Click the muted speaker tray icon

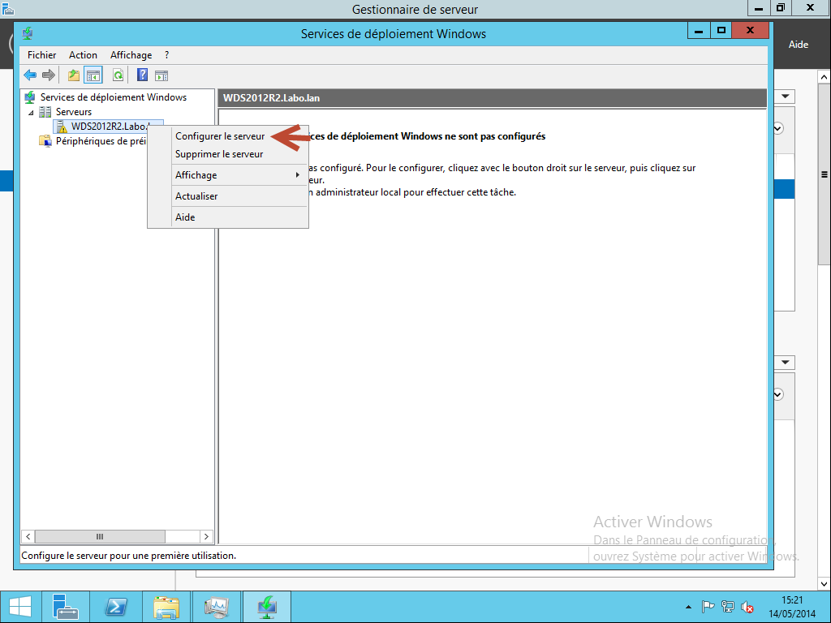(747, 607)
